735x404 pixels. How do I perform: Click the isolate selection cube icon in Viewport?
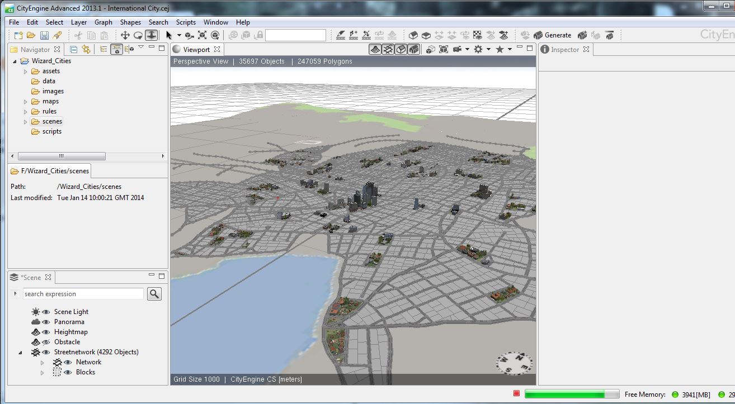point(431,49)
